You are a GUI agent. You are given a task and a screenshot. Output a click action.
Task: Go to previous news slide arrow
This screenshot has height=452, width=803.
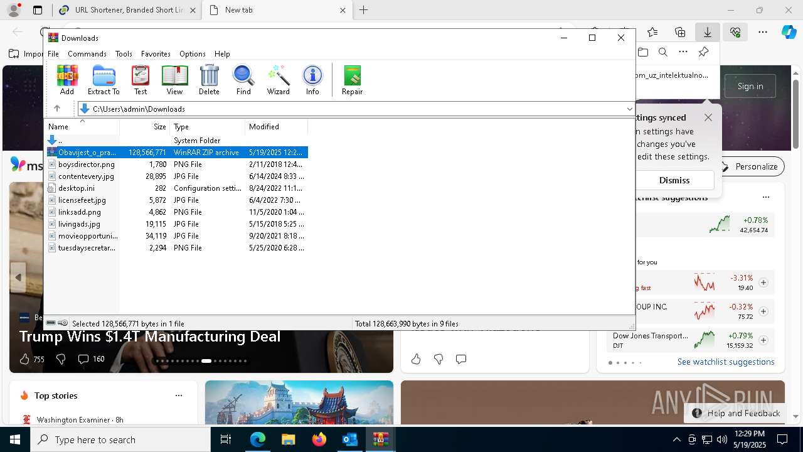[x=18, y=277]
